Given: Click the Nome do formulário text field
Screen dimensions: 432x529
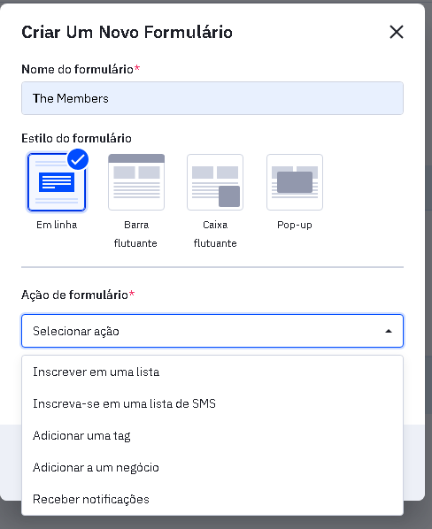Looking at the screenshot, I should coord(212,98).
